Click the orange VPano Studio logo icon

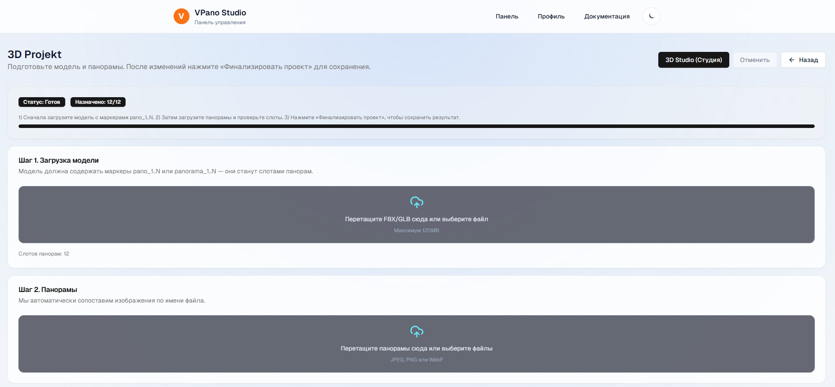click(x=181, y=16)
